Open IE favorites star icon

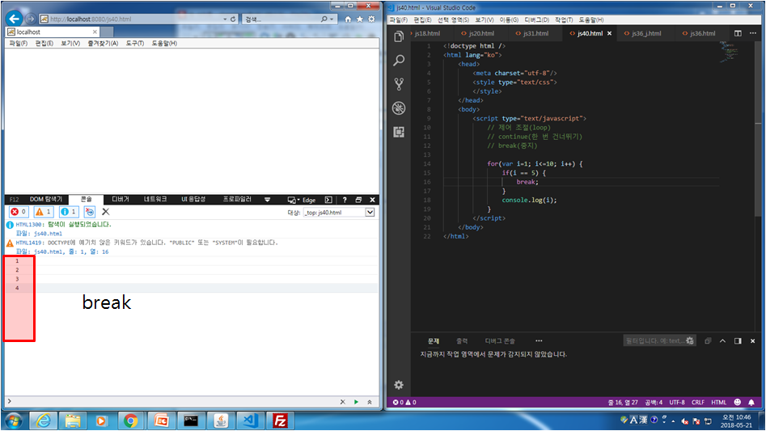[x=360, y=19]
